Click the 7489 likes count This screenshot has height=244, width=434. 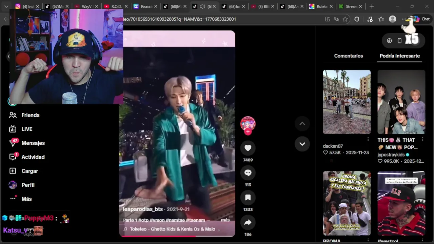[x=248, y=160]
